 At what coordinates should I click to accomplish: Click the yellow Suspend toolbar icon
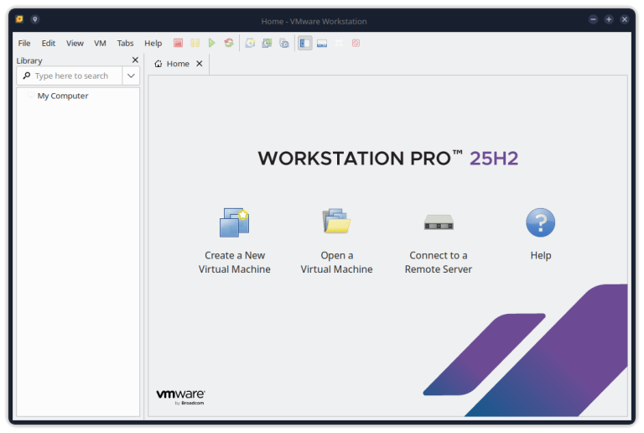[195, 43]
